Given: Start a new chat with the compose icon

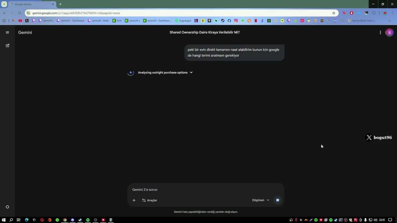Looking at the screenshot, I should [x=7, y=46].
